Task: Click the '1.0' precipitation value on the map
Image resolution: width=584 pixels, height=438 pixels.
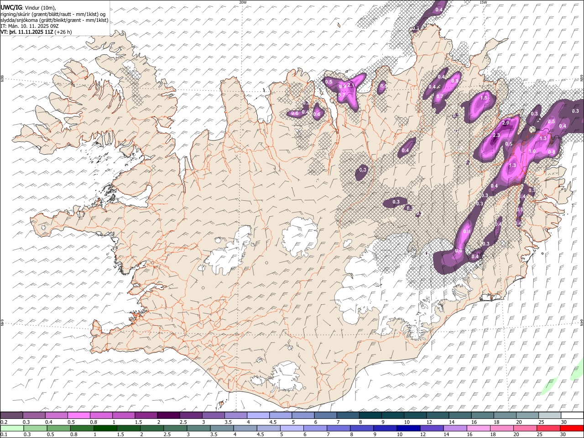Action: 532,151
